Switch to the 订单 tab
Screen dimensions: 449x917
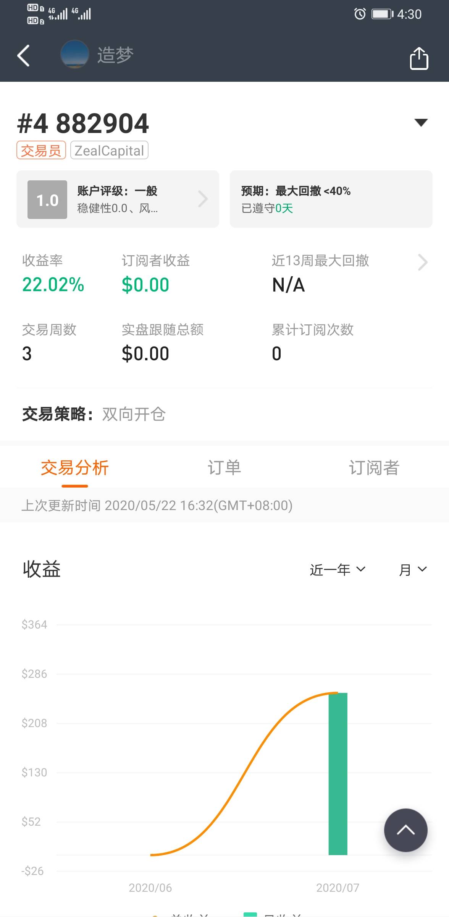pos(224,468)
